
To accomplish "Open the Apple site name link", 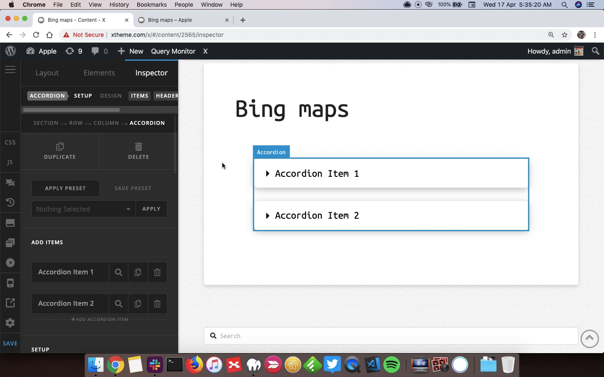I will point(42,51).
